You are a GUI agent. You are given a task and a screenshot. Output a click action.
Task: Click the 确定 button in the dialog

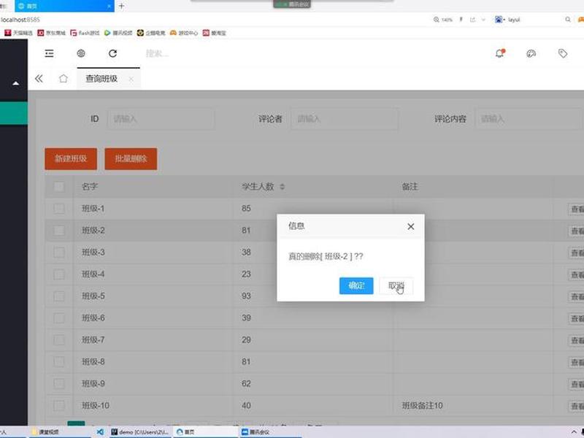pyautogui.click(x=356, y=285)
